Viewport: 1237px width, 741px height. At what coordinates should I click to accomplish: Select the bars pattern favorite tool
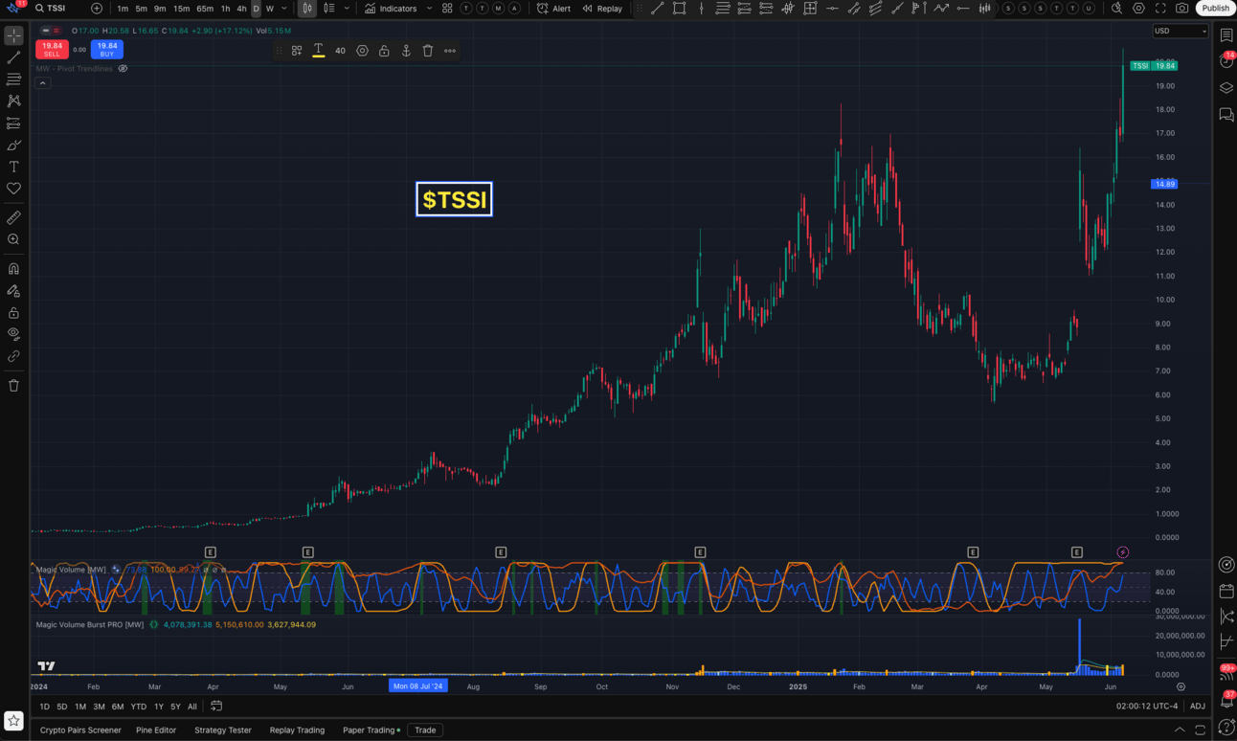(984, 9)
